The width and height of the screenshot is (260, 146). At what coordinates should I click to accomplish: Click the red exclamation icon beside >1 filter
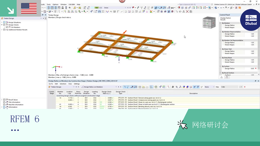(x=245, y=87)
